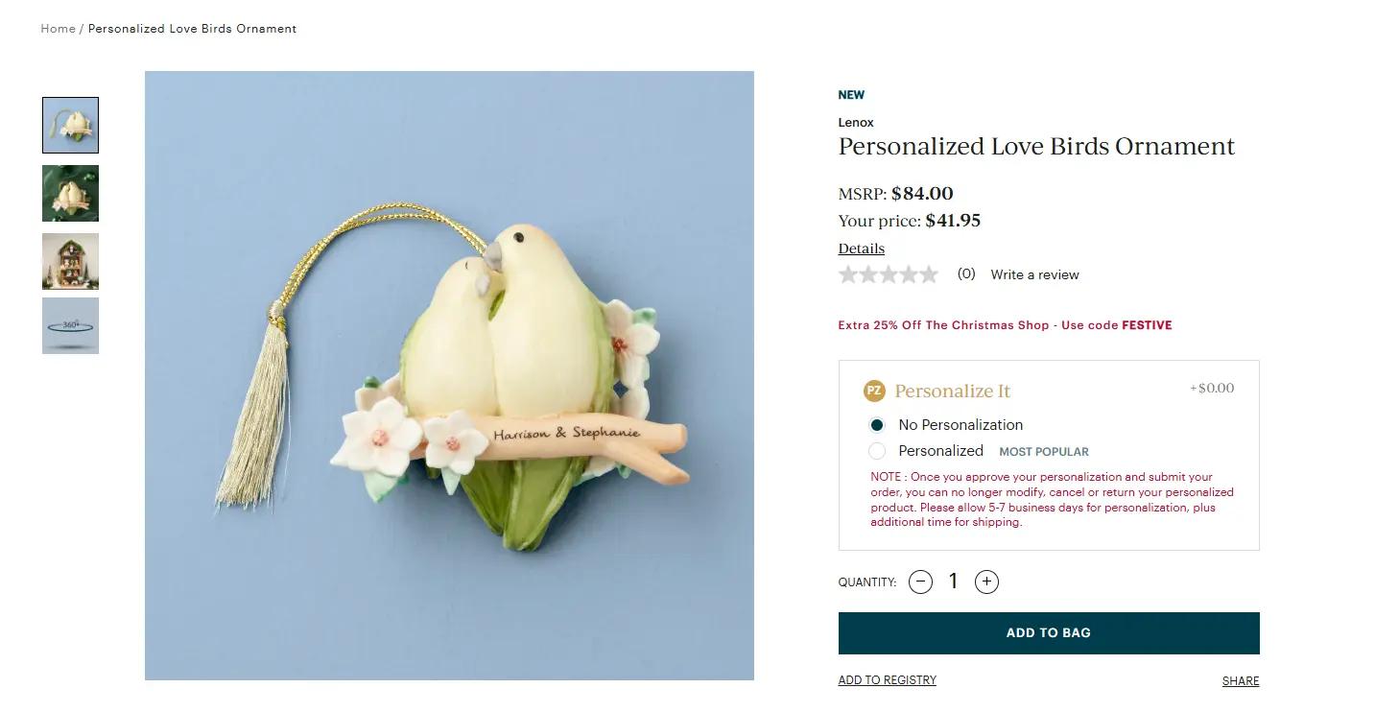Increase quantity with the plus icon
The image size is (1399, 712).
coord(986,581)
